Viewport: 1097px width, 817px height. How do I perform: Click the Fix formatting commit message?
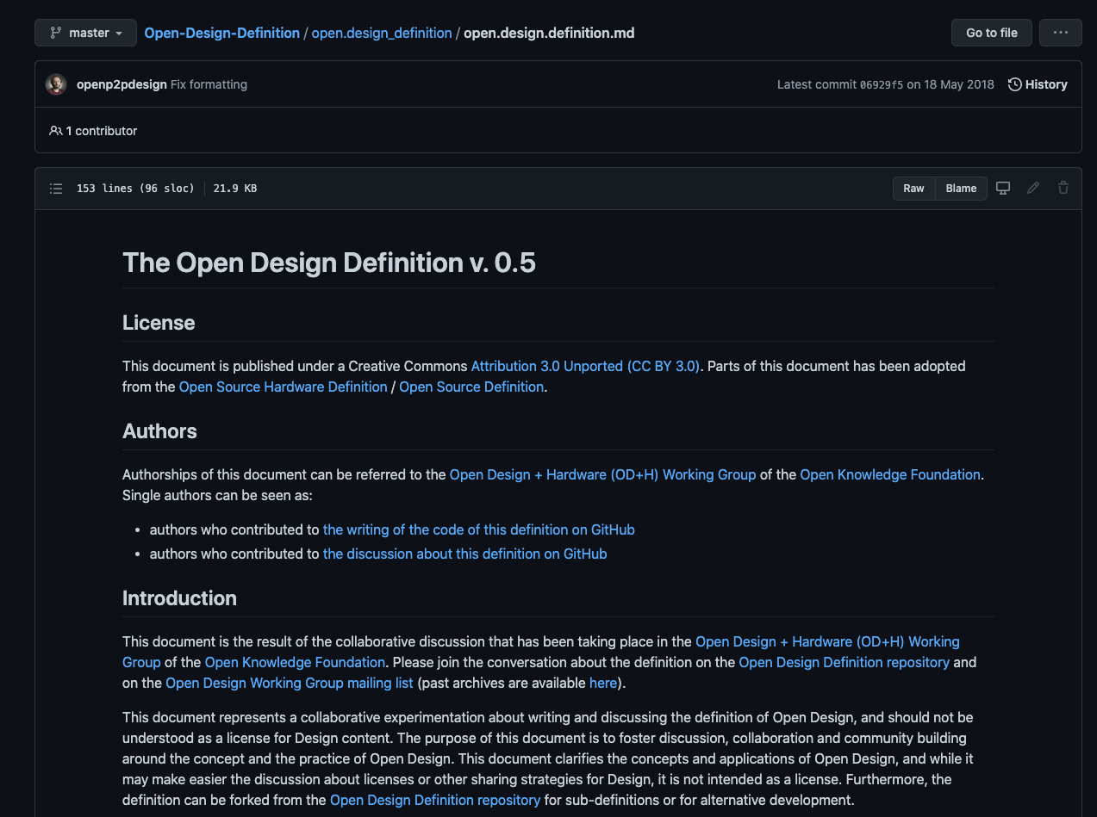[209, 84]
